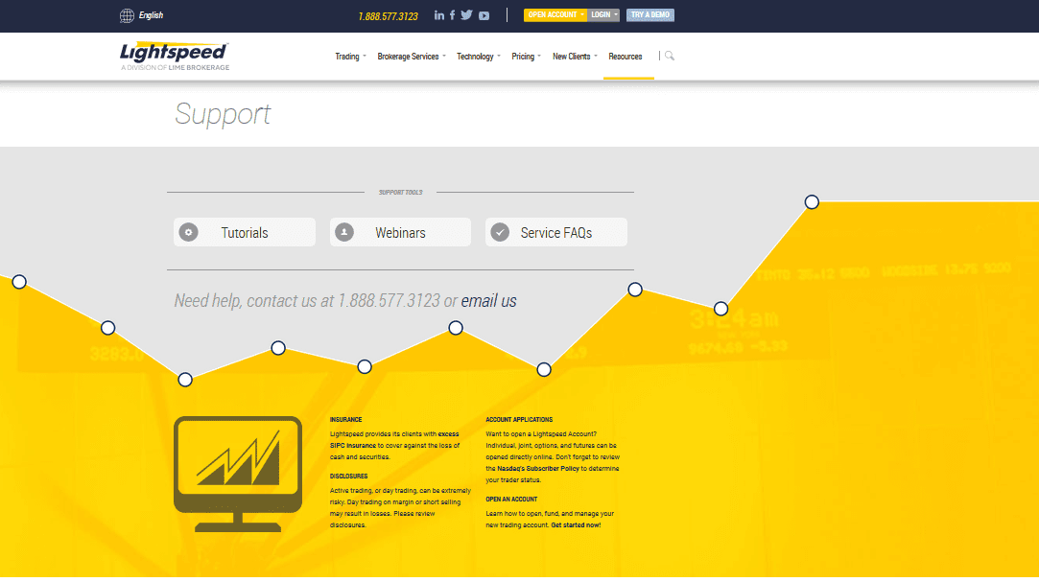Open the Webinars support tool

tap(400, 232)
